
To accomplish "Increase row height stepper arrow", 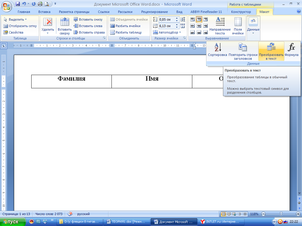I will (177, 18).
